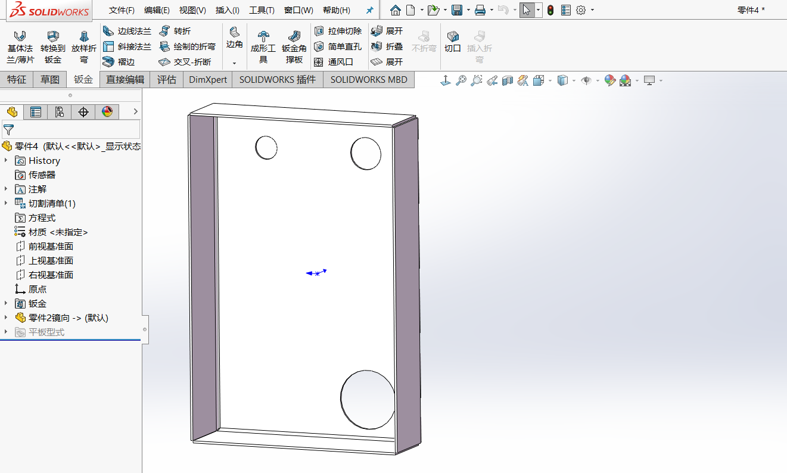Click the 折叠 fold tool

(387, 46)
